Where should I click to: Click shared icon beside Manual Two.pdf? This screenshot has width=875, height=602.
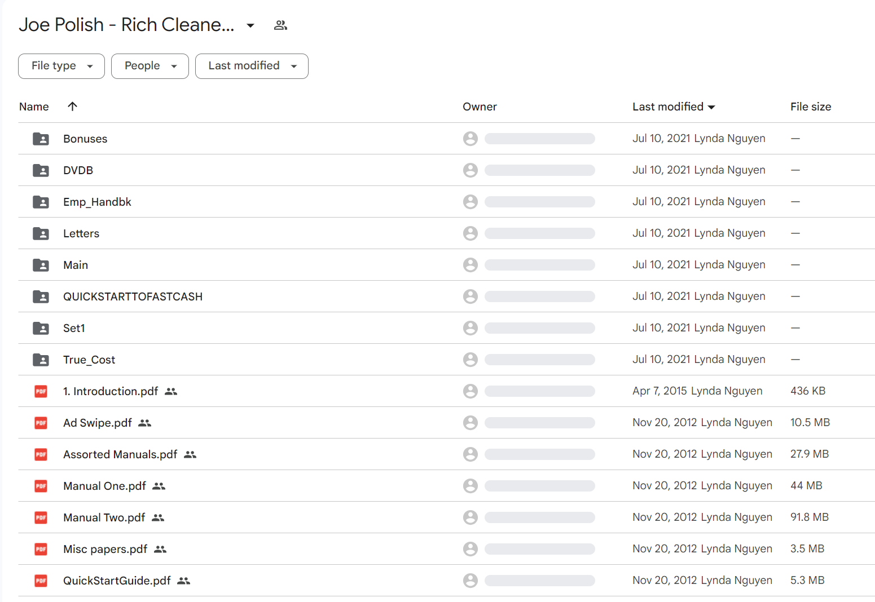coord(158,517)
